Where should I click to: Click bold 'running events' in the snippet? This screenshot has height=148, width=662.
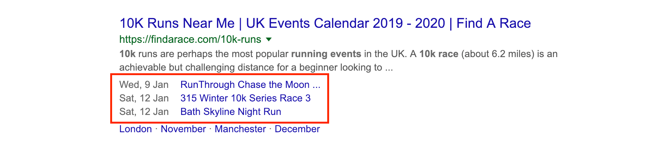tap(326, 54)
